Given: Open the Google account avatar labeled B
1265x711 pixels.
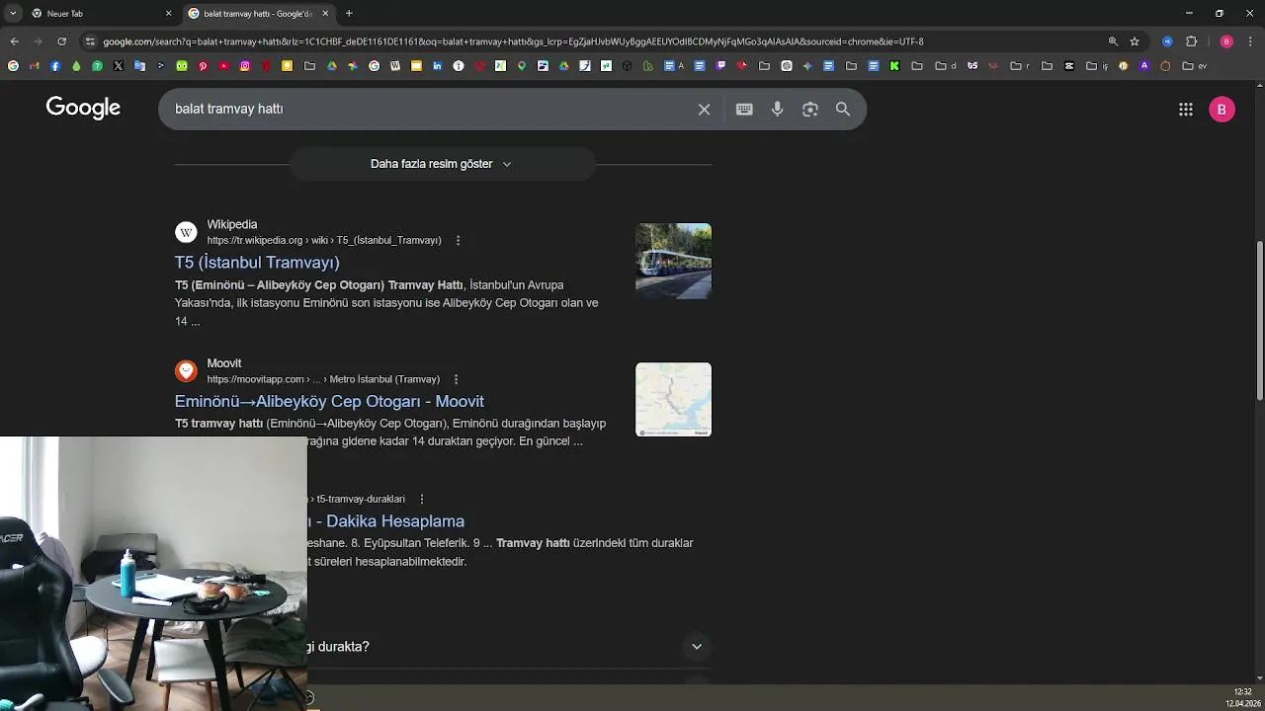Looking at the screenshot, I should tap(1222, 110).
